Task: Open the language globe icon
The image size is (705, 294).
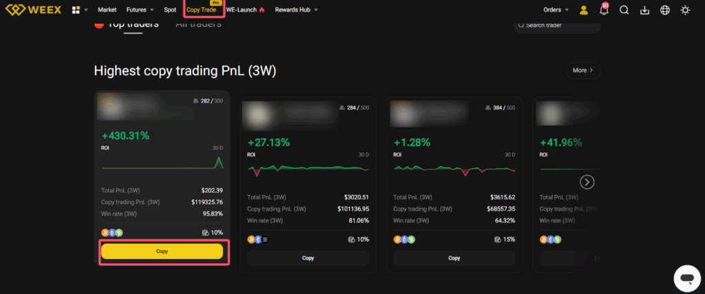Action: tap(664, 10)
